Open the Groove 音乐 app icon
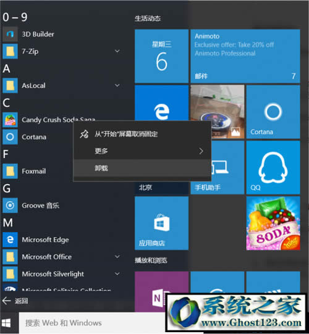Image resolution: width=309 pixels, height=334 pixels. 10,206
